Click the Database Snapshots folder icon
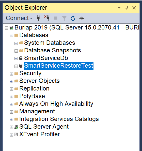The image size is (142, 151). point(21,51)
